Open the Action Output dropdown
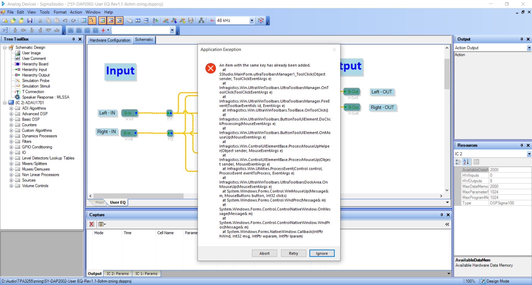 coord(529,48)
